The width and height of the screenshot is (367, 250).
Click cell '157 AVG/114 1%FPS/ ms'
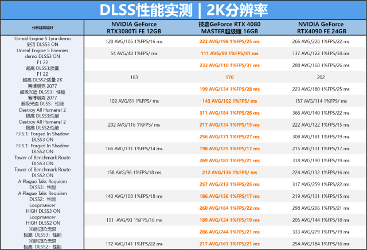click(x=321, y=101)
